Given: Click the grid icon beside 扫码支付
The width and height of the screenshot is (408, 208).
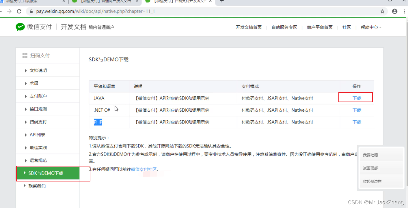Looking at the screenshot, I should click(x=25, y=55).
